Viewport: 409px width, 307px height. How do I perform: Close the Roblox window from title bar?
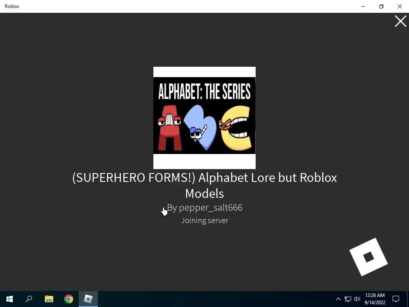(x=399, y=6)
